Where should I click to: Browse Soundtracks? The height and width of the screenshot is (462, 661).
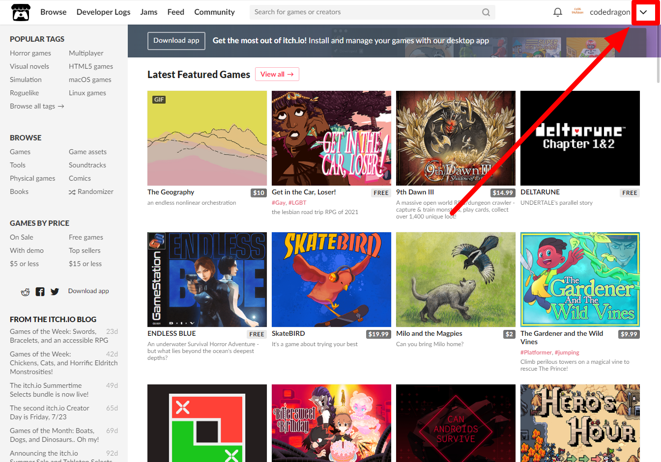pos(87,165)
